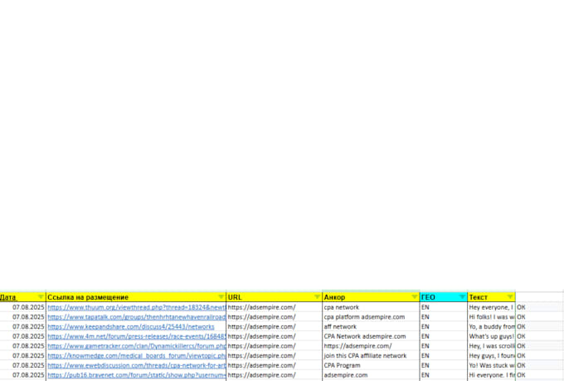
Task: Select the 'cpa network' anchor cell
Action: (371, 307)
